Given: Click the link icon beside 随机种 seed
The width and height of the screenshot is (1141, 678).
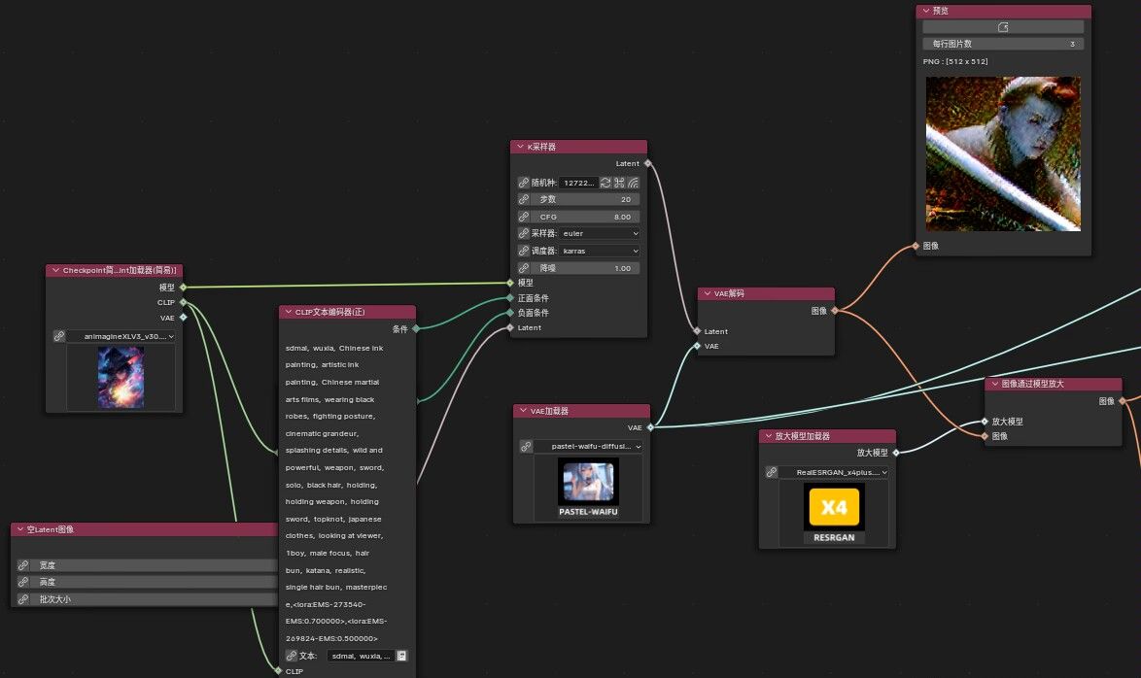Looking at the screenshot, I should [x=524, y=183].
